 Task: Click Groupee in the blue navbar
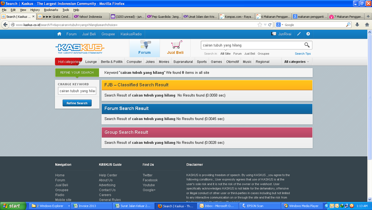[x=108, y=34]
